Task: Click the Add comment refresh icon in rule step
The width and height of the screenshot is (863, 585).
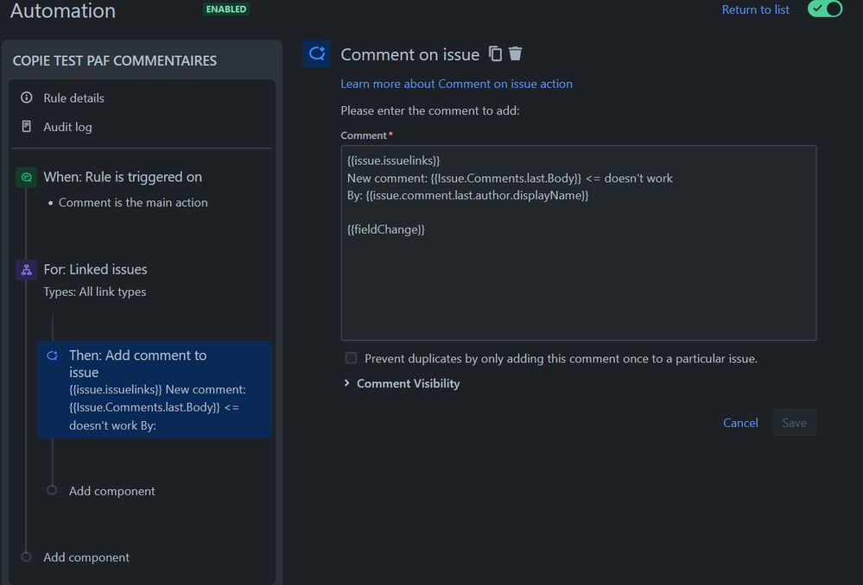Action: [53, 355]
